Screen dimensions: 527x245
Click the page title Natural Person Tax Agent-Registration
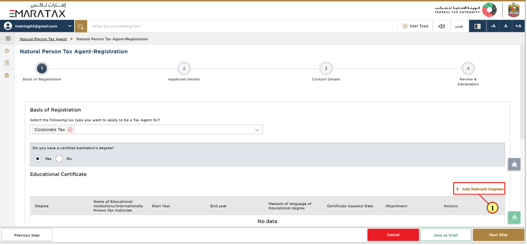click(x=74, y=52)
